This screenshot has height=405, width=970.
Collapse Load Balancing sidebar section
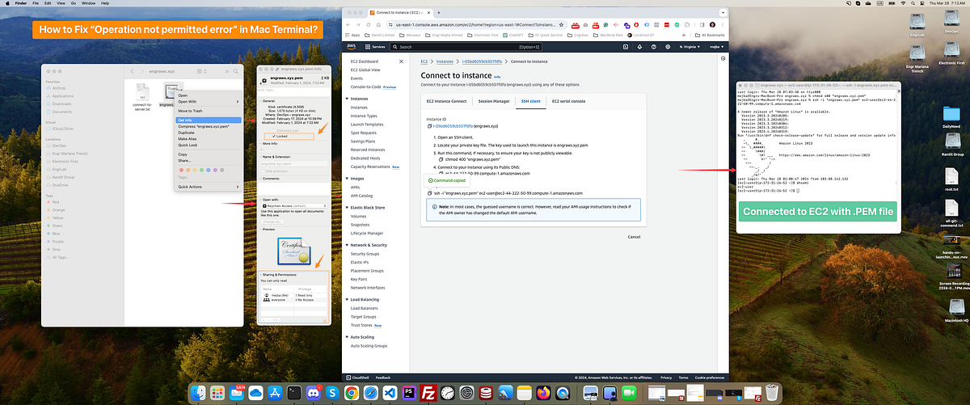347,300
